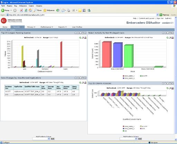The height and width of the screenshot is (144, 177).
Task: Click the SCOTT green swatch in Select Activity legend
Action: [x=141, y=76]
